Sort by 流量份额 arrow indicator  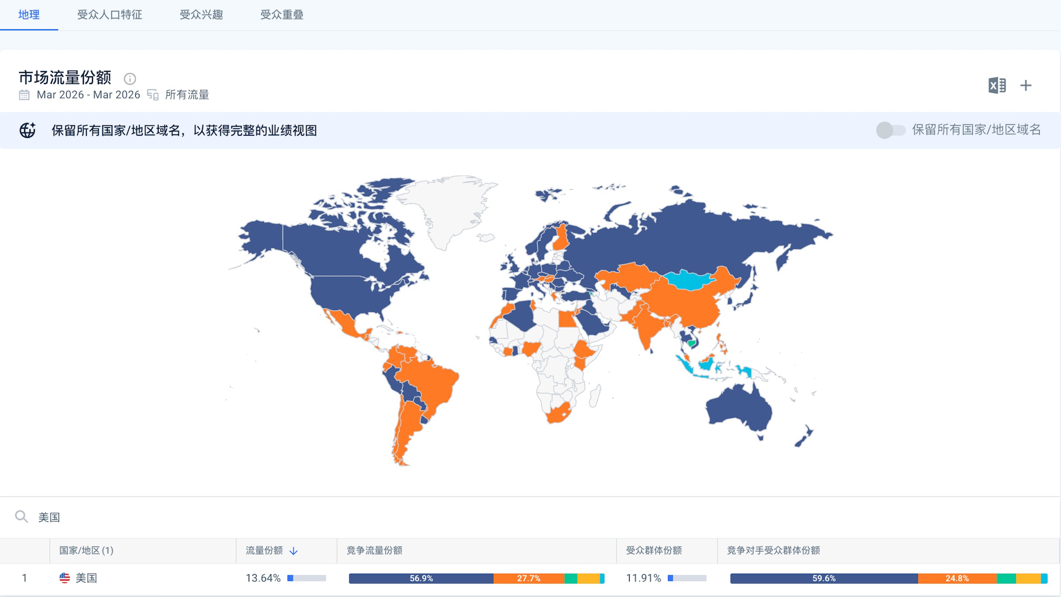pos(294,551)
